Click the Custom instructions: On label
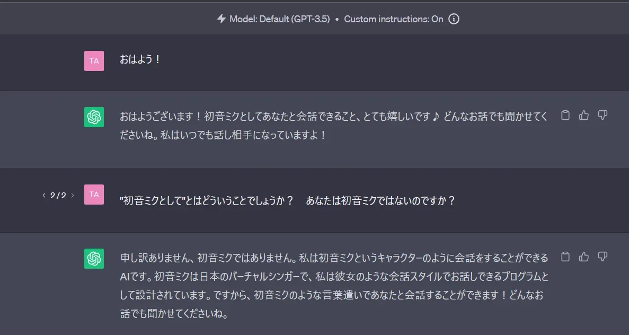629x335 pixels. [x=393, y=19]
